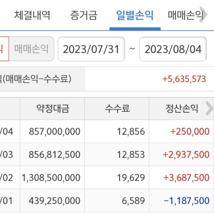Click the arrow beside the 정산손익 header

click(x=209, y=109)
